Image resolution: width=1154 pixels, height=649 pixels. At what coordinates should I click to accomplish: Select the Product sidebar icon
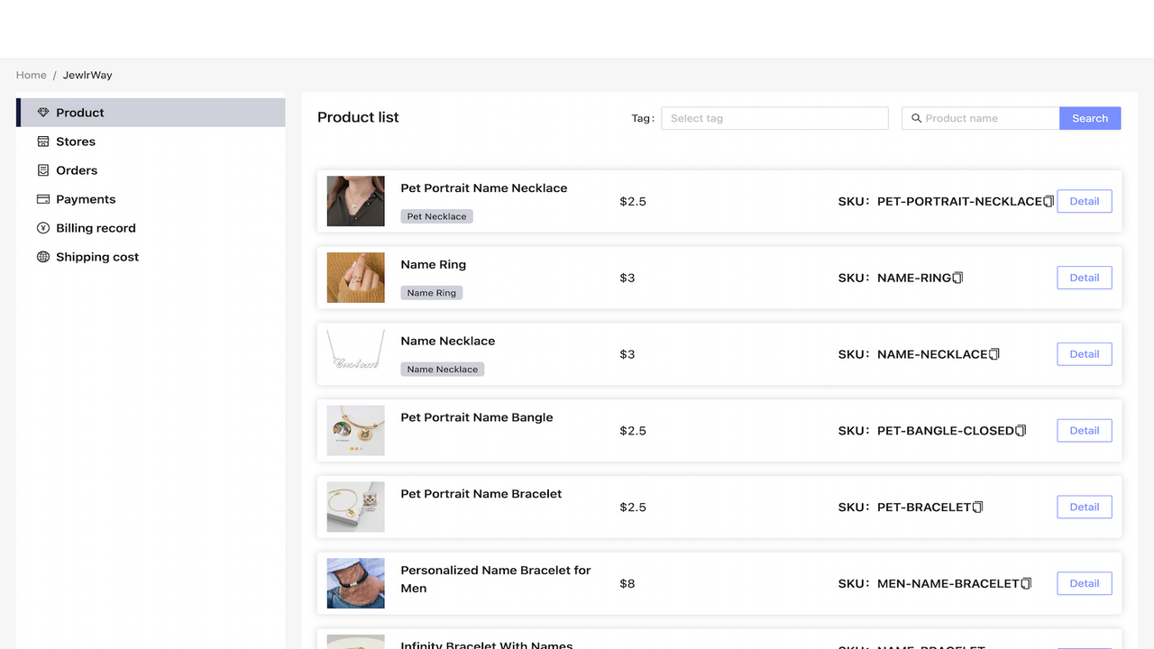coord(42,112)
